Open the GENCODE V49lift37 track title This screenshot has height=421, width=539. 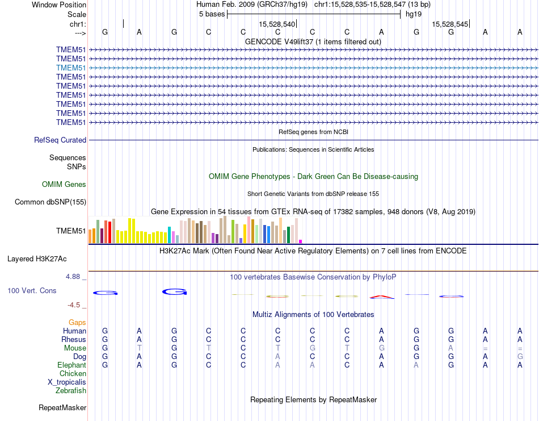313,42
